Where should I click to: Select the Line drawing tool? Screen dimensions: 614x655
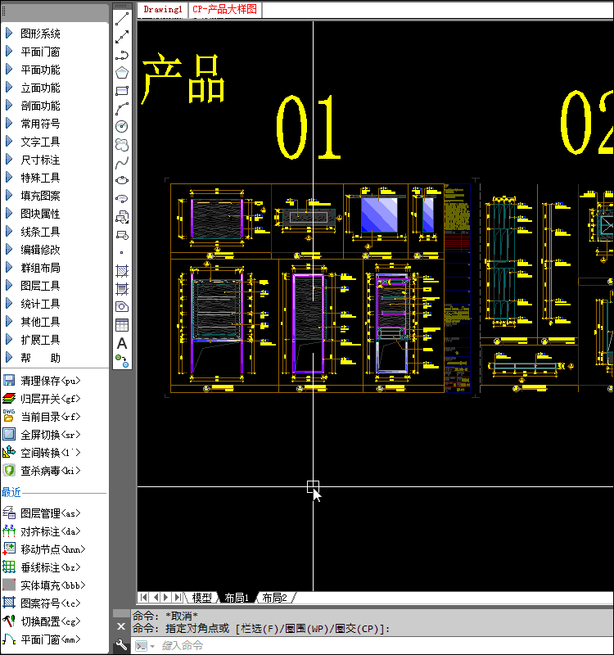point(122,19)
